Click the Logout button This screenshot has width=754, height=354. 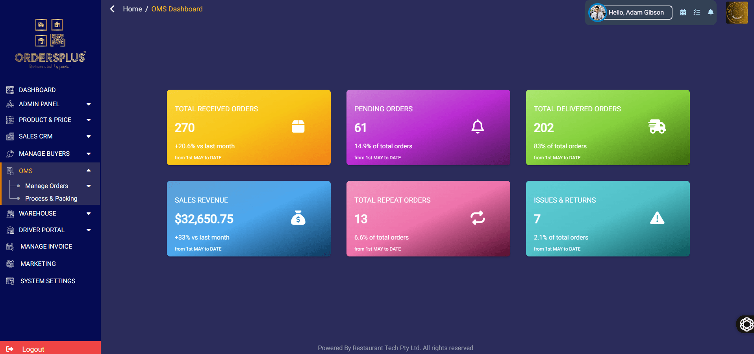coord(33,349)
